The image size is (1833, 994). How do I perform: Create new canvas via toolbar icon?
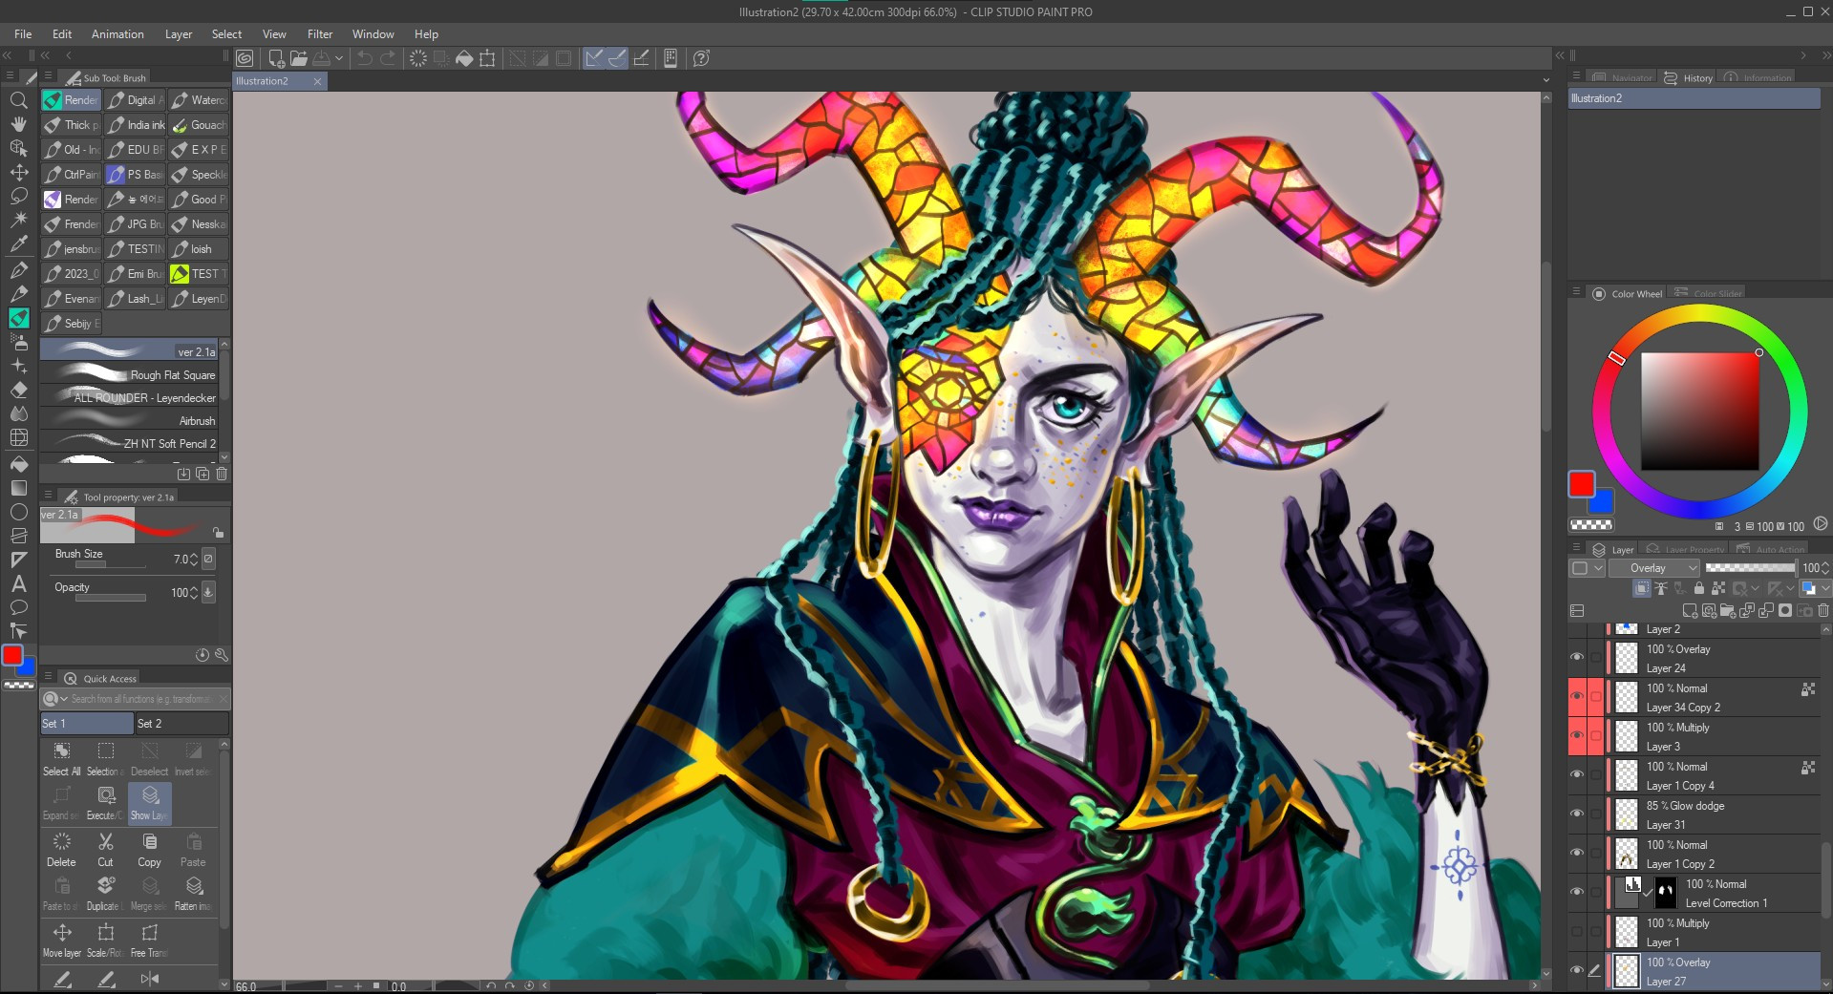(x=275, y=58)
